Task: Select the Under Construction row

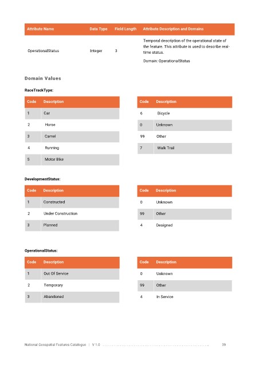Action: tap(72, 213)
